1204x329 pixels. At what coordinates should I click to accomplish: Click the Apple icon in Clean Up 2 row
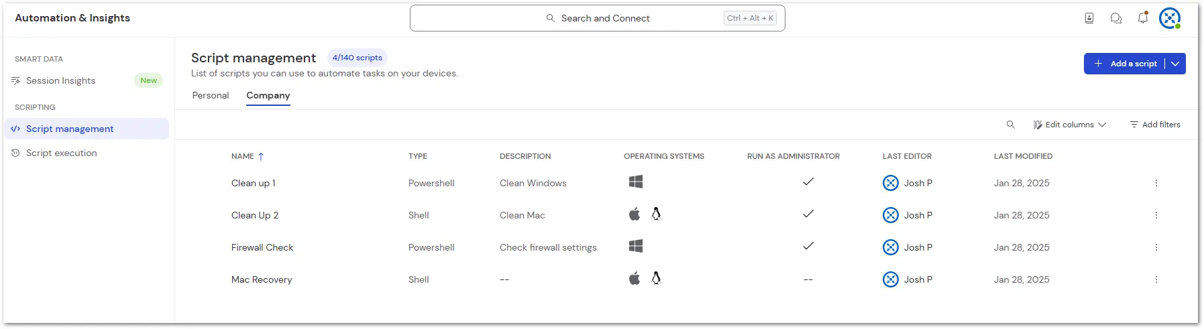[x=635, y=214]
